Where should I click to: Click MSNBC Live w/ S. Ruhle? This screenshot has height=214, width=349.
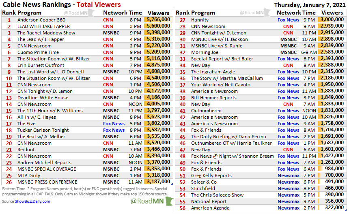click(x=217, y=46)
